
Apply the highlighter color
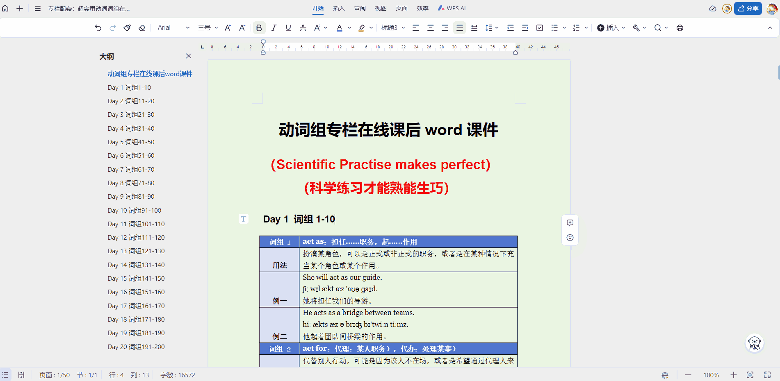[x=361, y=28]
